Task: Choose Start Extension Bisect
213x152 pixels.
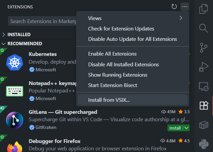Action: tap(132, 85)
